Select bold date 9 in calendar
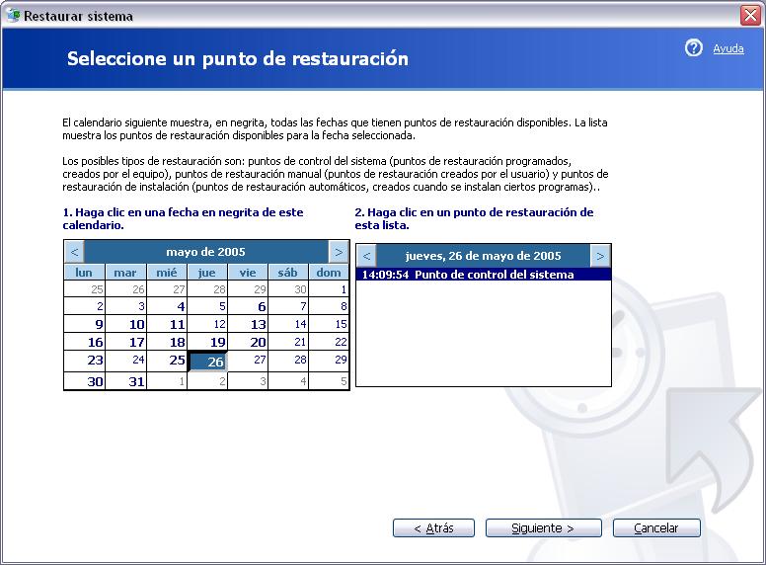766x565 pixels. 85,324
